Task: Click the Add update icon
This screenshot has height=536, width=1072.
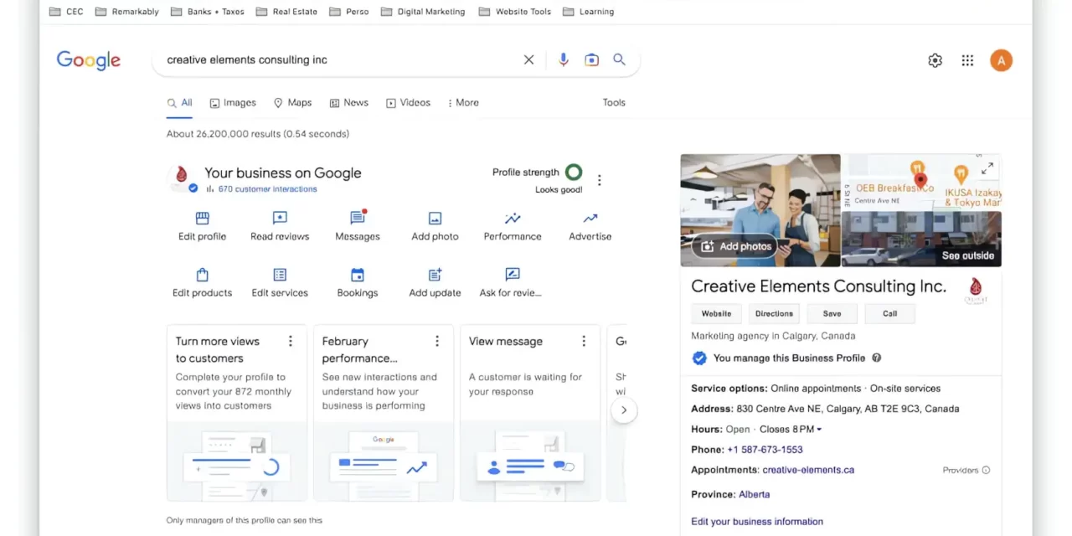Action: click(x=435, y=275)
